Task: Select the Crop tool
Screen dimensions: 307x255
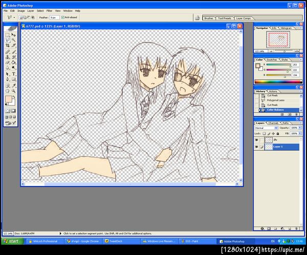Action: pos(8,45)
